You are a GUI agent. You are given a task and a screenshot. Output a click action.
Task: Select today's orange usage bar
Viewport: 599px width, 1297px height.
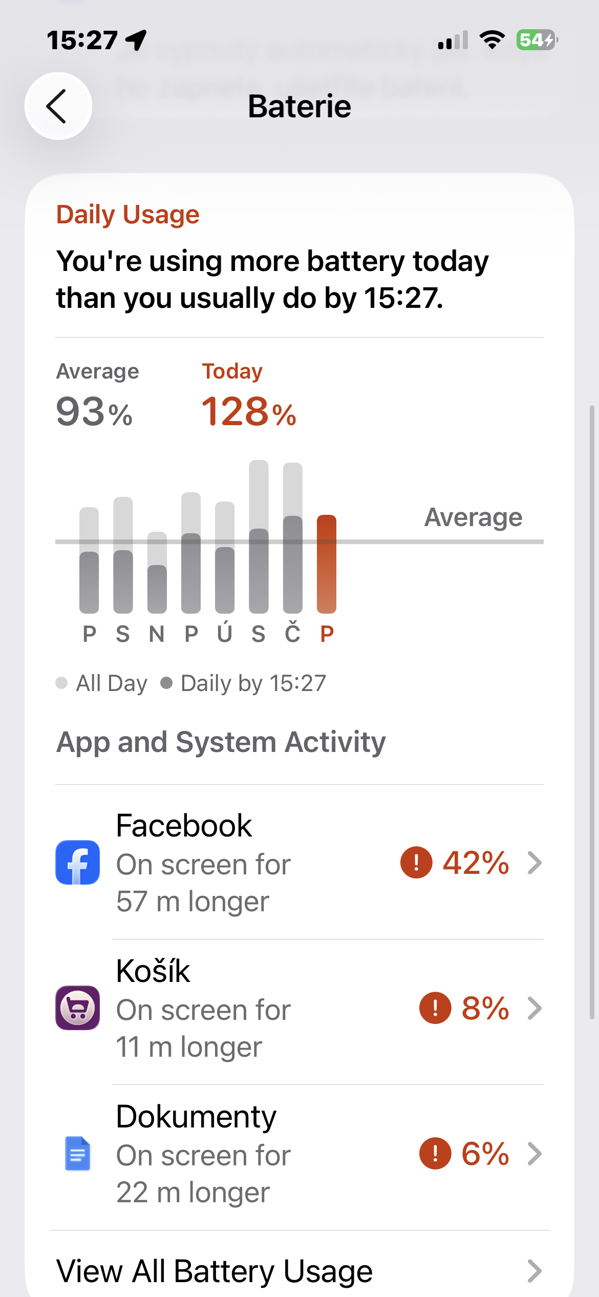[x=327, y=563]
